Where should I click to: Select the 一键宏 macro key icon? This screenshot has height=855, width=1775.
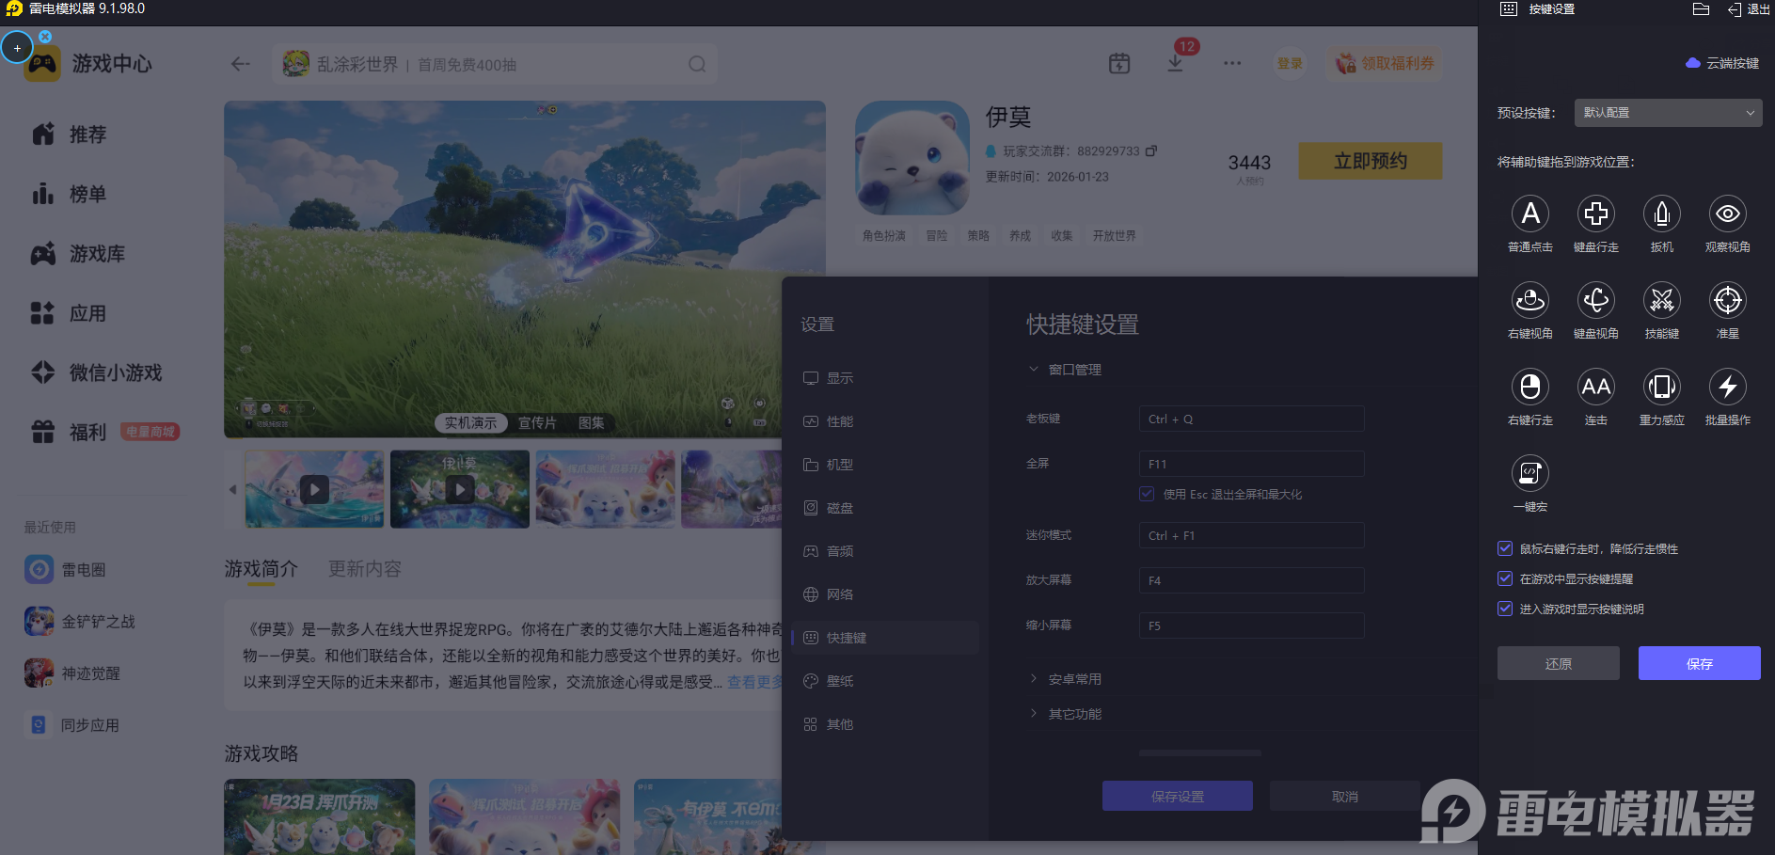coord(1530,473)
